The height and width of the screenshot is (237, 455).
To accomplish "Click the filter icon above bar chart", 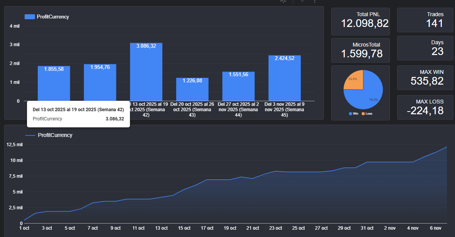I will [x=302, y=1].
